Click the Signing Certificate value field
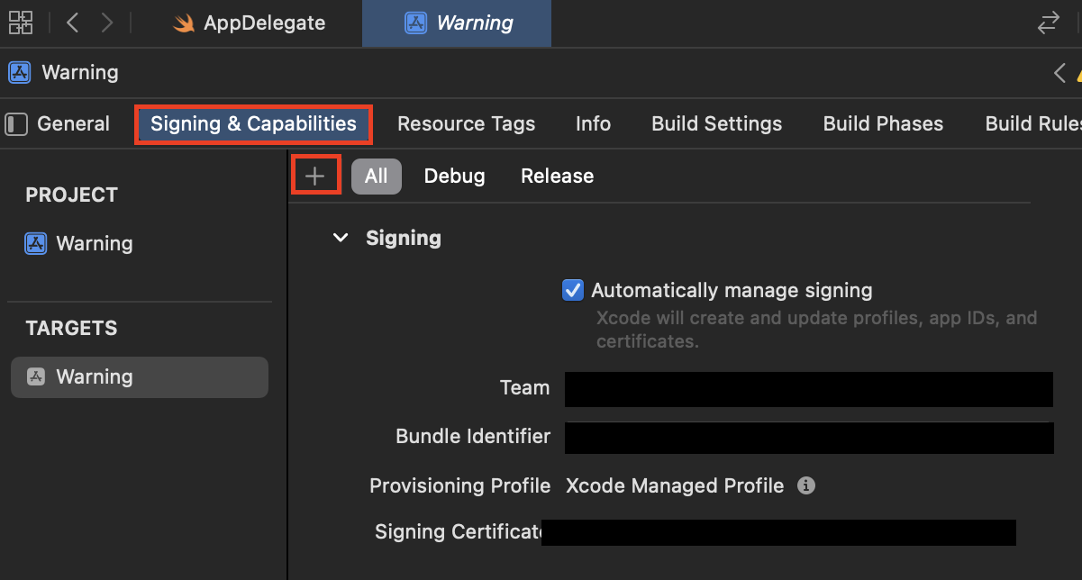This screenshot has height=580, width=1082. pyautogui.click(x=778, y=532)
